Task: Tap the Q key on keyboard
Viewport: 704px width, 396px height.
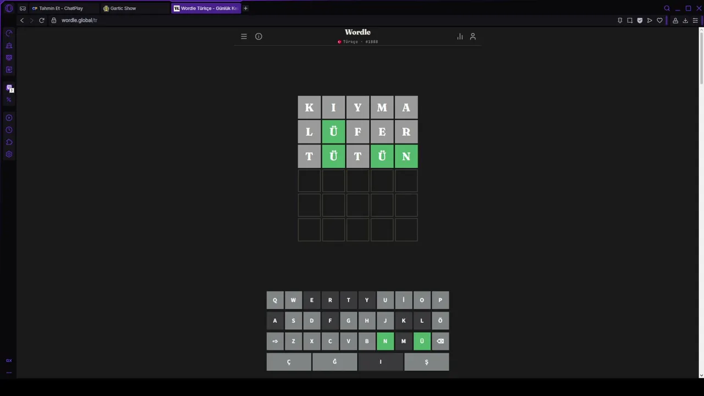Action: [275, 300]
